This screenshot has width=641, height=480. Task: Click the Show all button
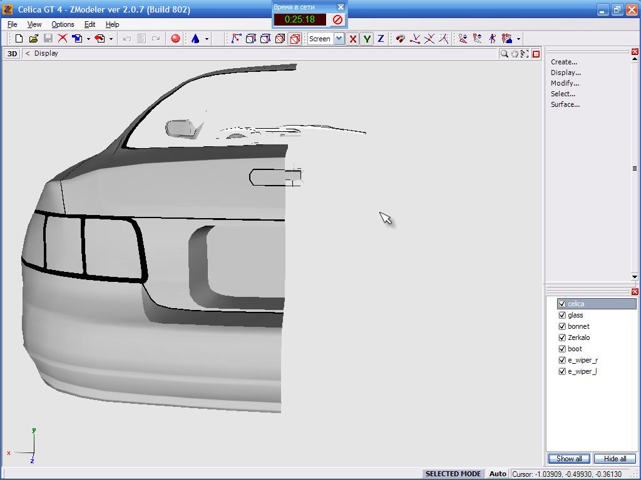(x=569, y=459)
